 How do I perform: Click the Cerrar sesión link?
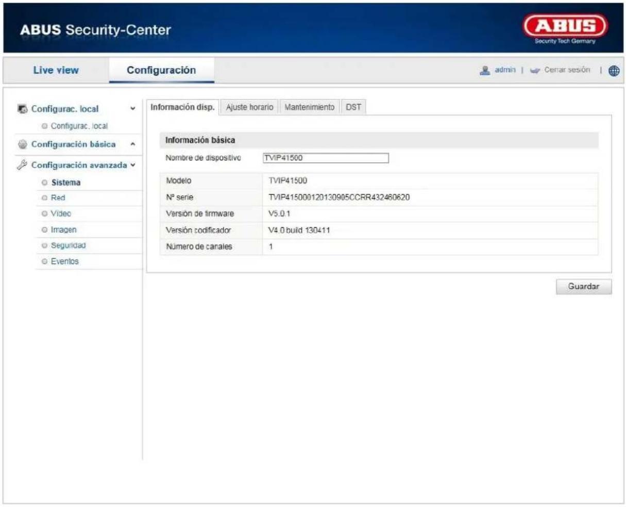point(567,70)
